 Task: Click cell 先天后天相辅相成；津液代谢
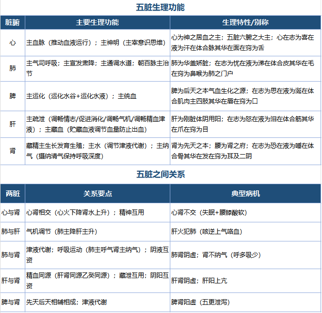pyautogui.click(x=97, y=303)
